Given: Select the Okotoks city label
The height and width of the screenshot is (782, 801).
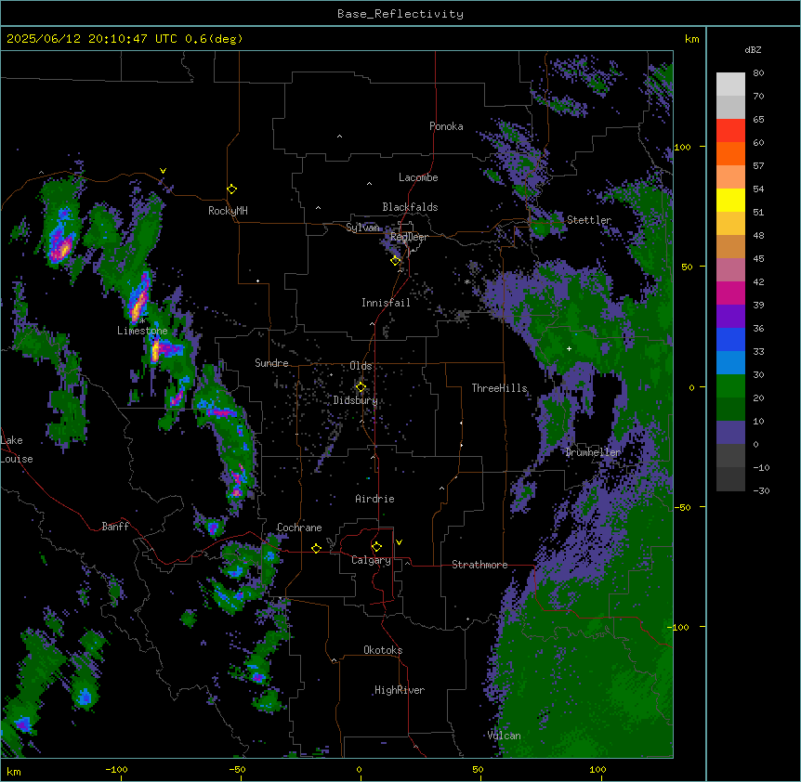Looking at the screenshot, I should (383, 650).
